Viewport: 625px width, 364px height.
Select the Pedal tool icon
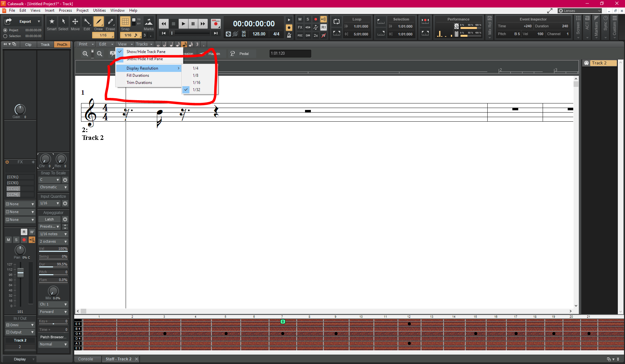tap(232, 54)
